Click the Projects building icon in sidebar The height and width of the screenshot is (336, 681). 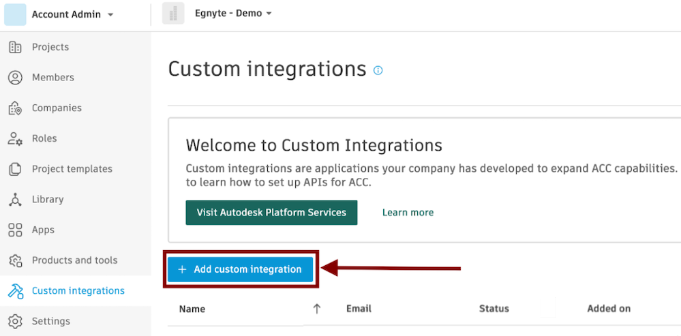click(x=15, y=47)
